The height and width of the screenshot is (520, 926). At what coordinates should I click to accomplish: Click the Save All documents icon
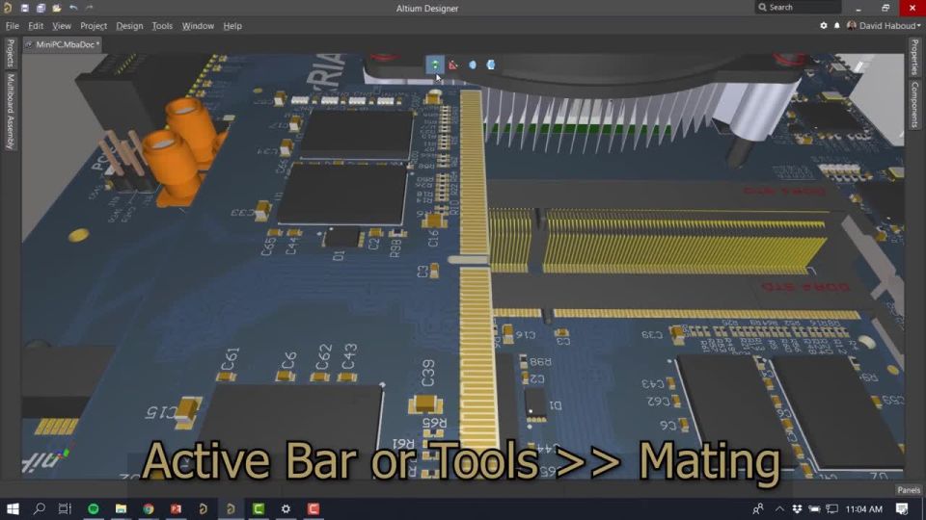click(41, 8)
